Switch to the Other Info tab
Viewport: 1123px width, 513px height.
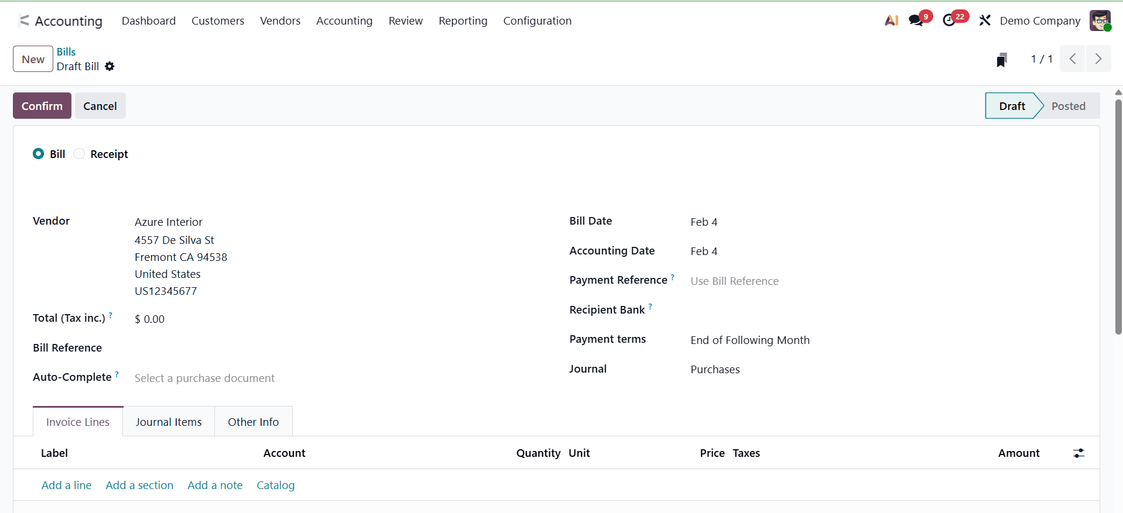253,422
